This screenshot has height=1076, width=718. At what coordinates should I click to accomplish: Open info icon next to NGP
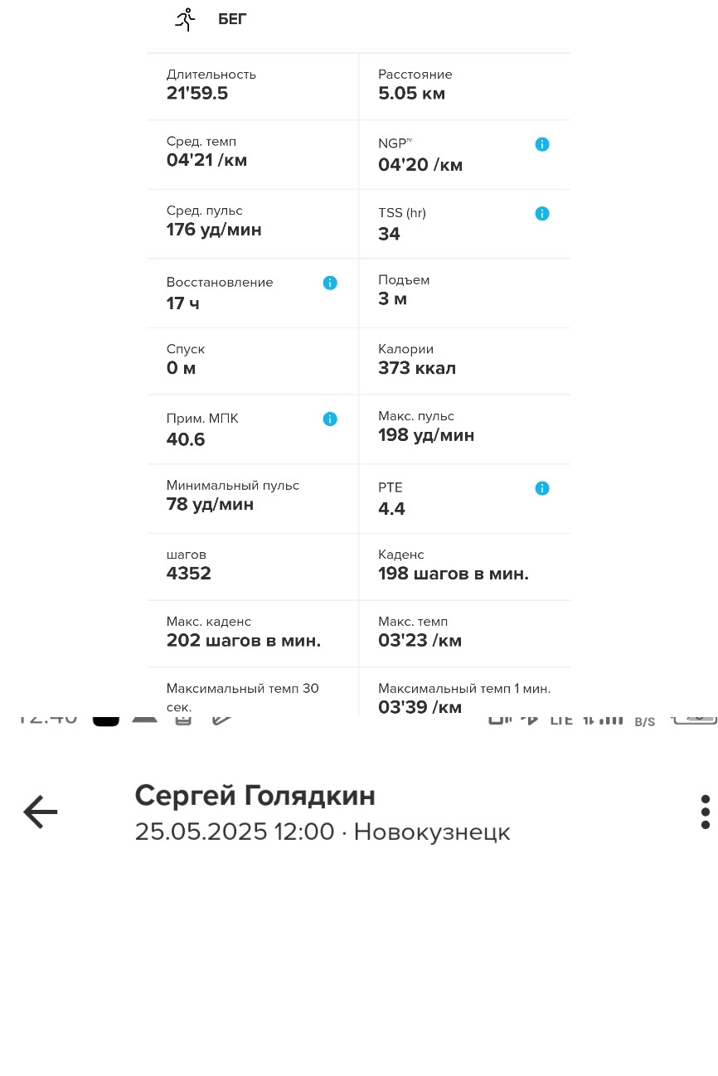pos(542,144)
